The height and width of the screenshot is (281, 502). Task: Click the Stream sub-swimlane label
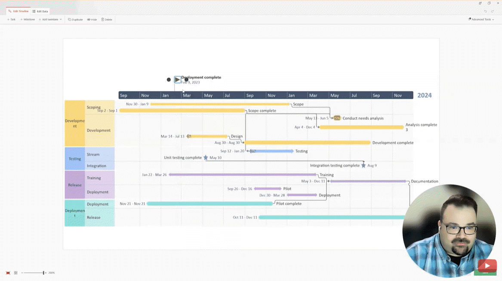click(x=93, y=154)
